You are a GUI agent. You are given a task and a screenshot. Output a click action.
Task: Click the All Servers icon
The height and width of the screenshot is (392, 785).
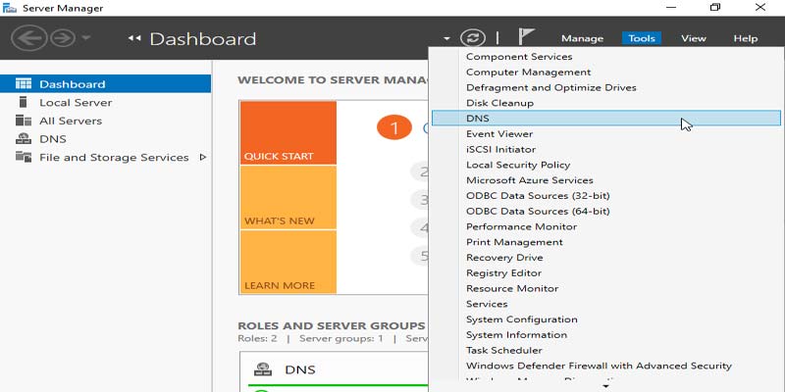[24, 121]
